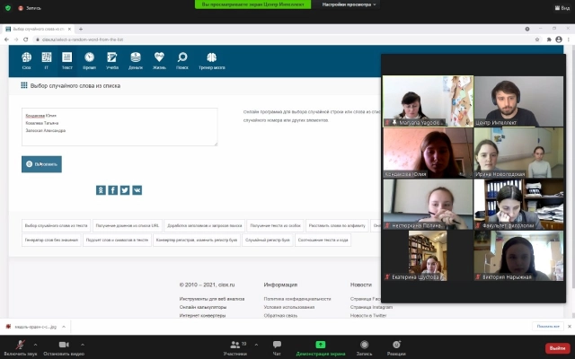
Task: Open Политика конфиденциальности footer link
Action: pyautogui.click(x=297, y=299)
